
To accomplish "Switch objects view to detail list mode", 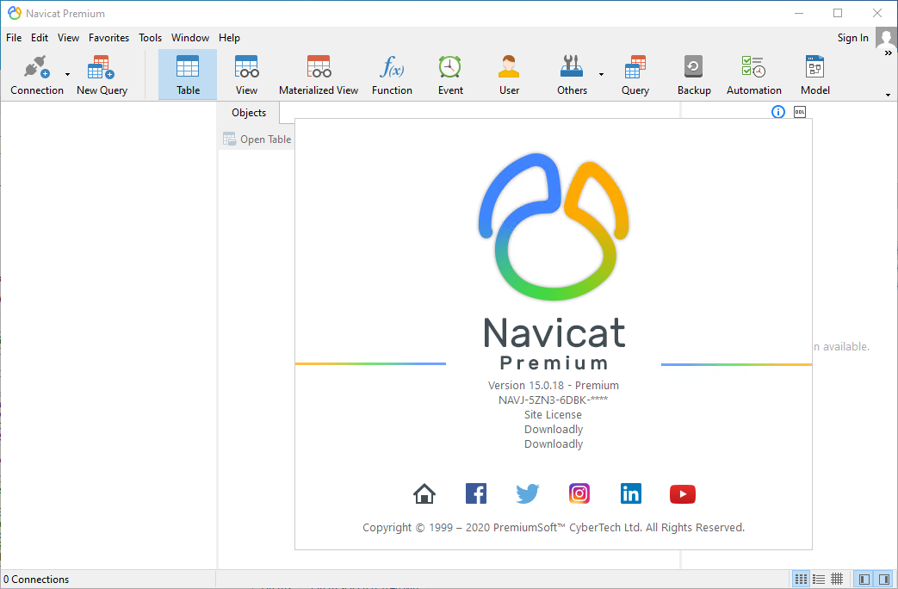I will (819, 579).
